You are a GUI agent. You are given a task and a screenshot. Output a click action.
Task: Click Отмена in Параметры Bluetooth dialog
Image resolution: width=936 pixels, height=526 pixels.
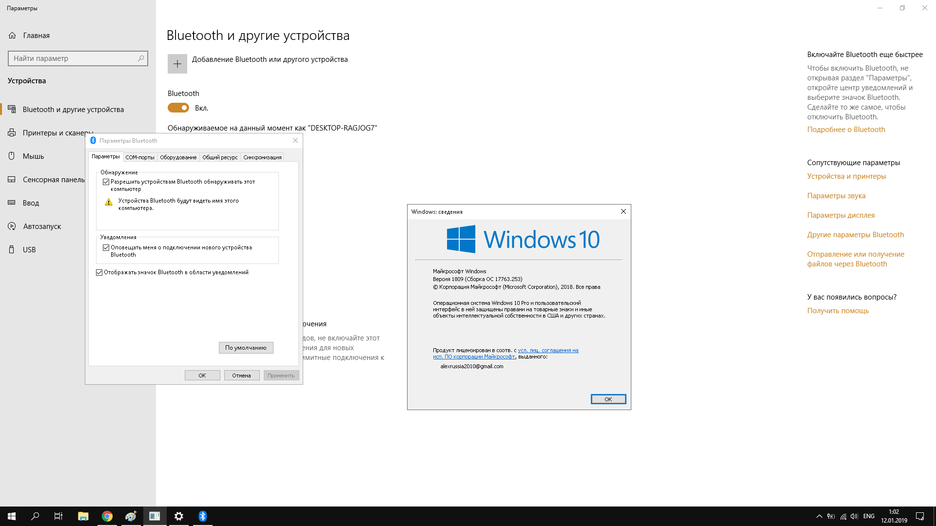click(242, 376)
